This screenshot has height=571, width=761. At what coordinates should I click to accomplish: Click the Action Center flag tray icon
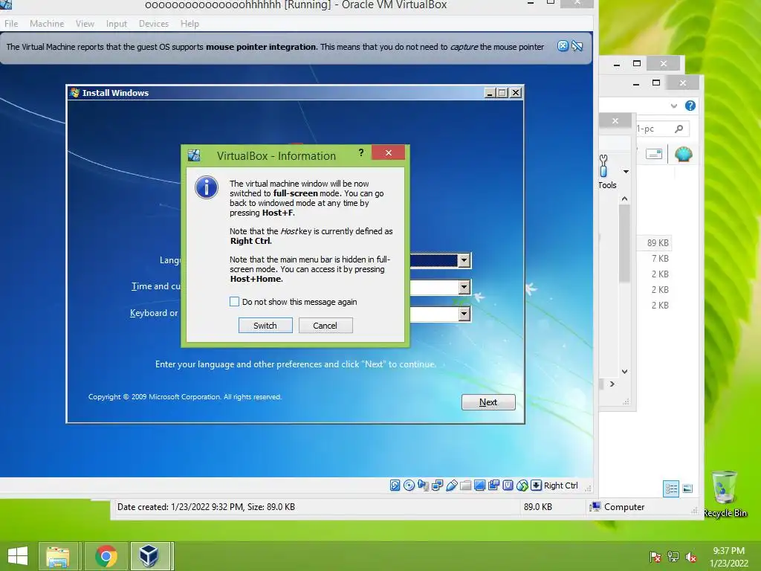coord(655,558)
